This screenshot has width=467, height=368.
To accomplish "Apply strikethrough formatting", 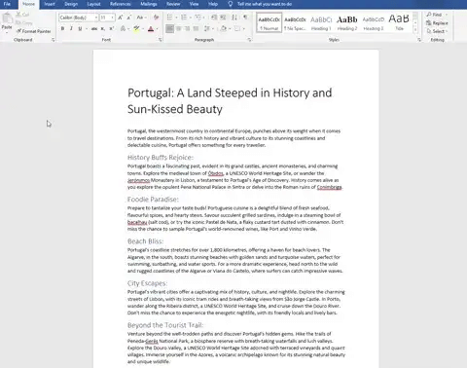I will tap(94, 29).
